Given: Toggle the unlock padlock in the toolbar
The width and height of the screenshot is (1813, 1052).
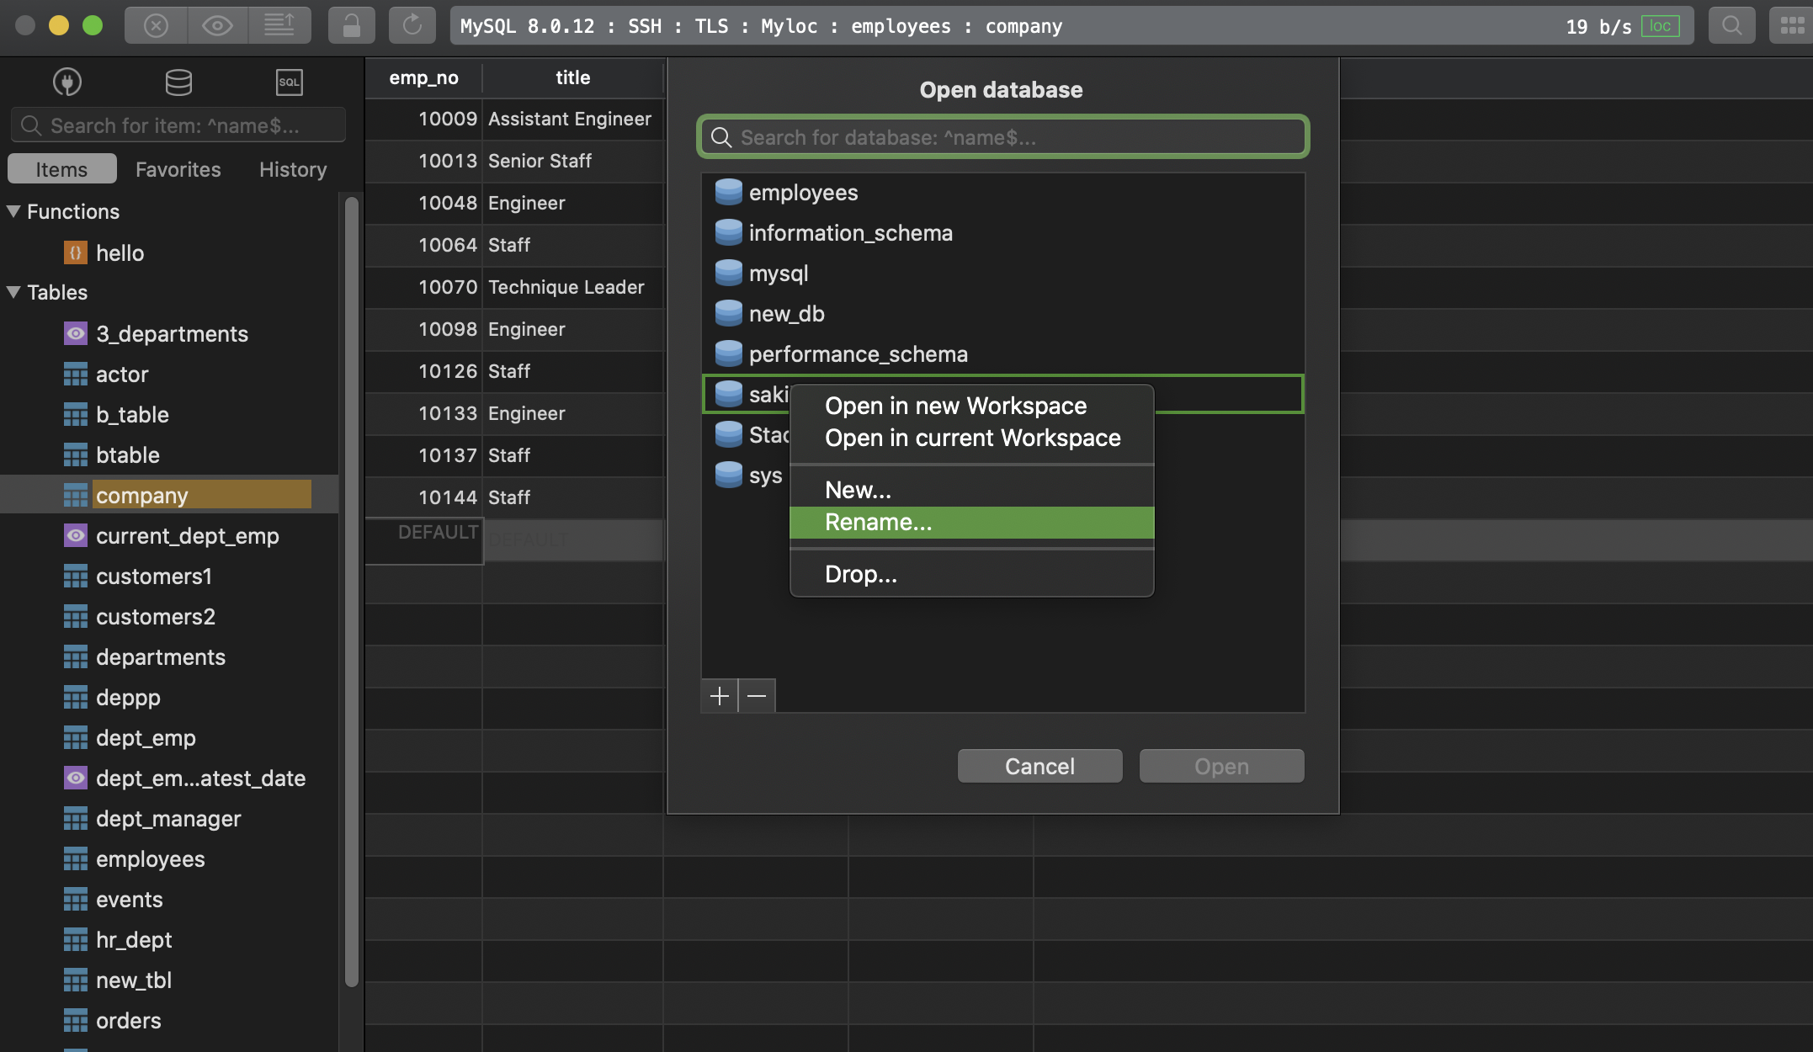Looking at the screenshot, I should point(351,25).
